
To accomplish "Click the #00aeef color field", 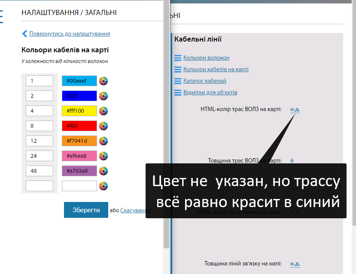I will pyautogui.click(x=79, y=81).
